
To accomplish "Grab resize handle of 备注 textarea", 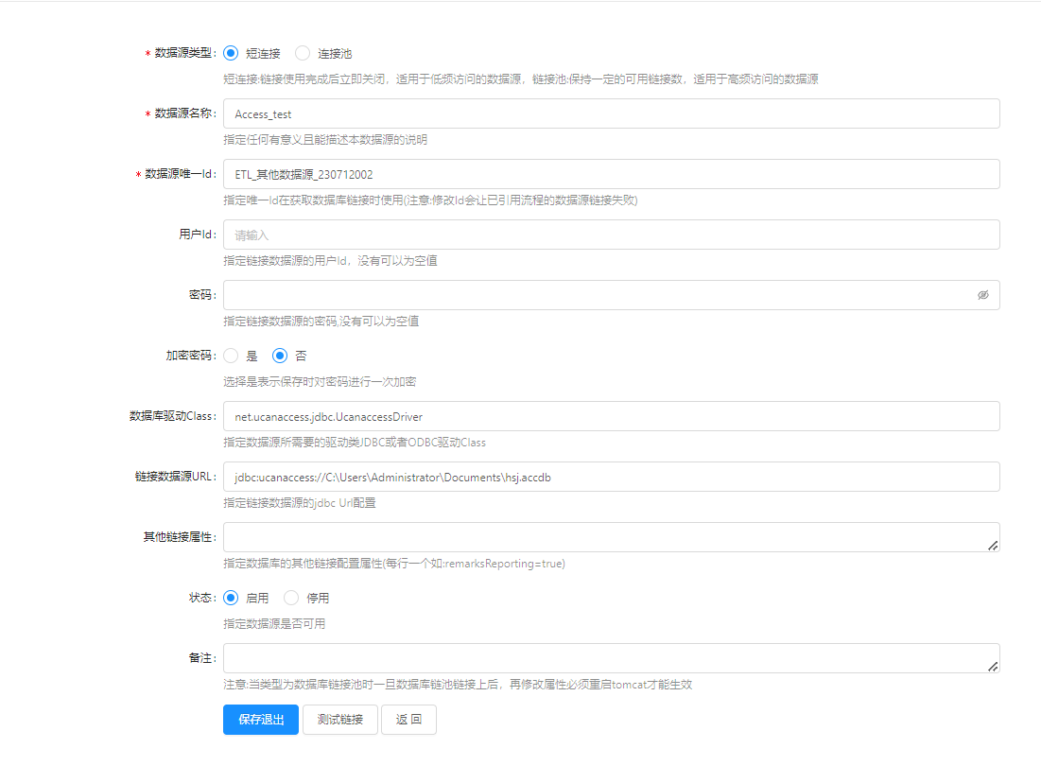I will tap(993, 667).
